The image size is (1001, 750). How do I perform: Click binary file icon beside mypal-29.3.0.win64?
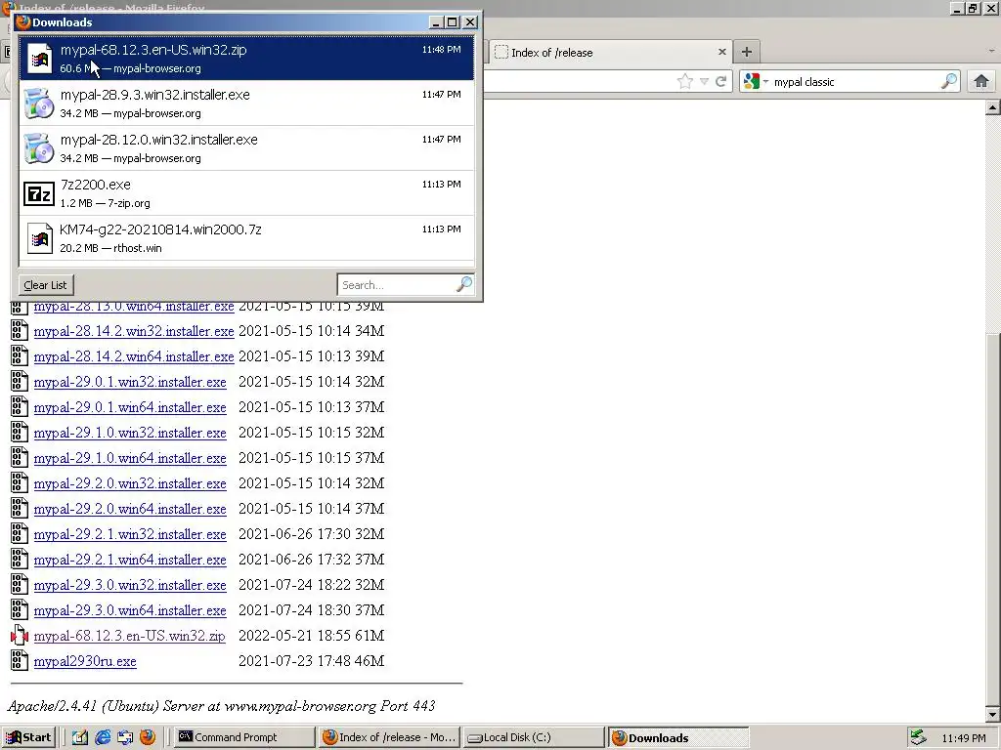(x=20, y=609)
